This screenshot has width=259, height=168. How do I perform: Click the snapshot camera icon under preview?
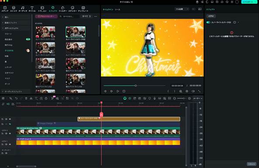pos(187,91)
